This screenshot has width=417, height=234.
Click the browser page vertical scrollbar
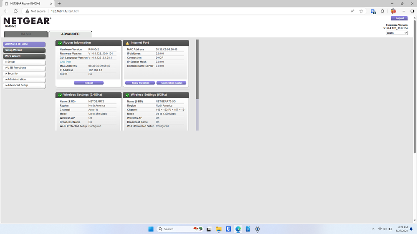414,86
